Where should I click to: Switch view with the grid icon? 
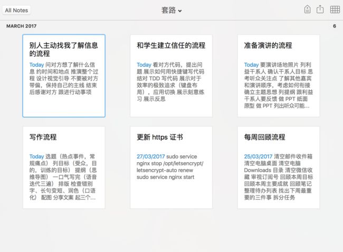pyautogui.click(x=335, y=10)
